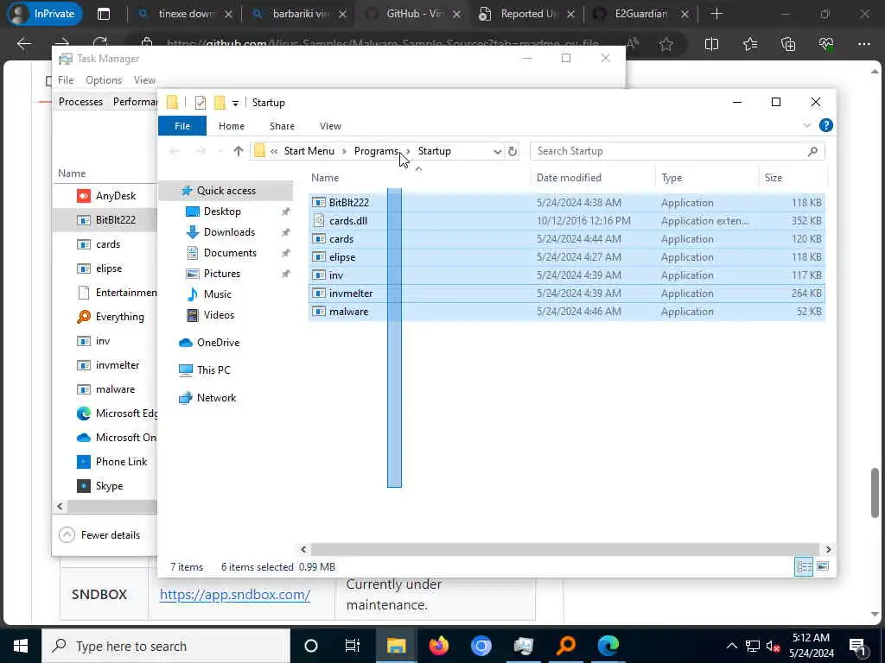The height and width of the screenshot is (663, 885).
Task: Select the malware file icon in Explorer list
Action: (x=319, y=311)
